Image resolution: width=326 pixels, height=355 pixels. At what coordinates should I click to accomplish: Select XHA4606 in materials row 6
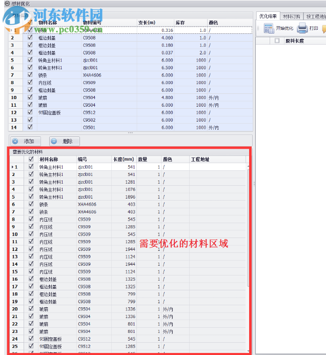coord(94,205)
